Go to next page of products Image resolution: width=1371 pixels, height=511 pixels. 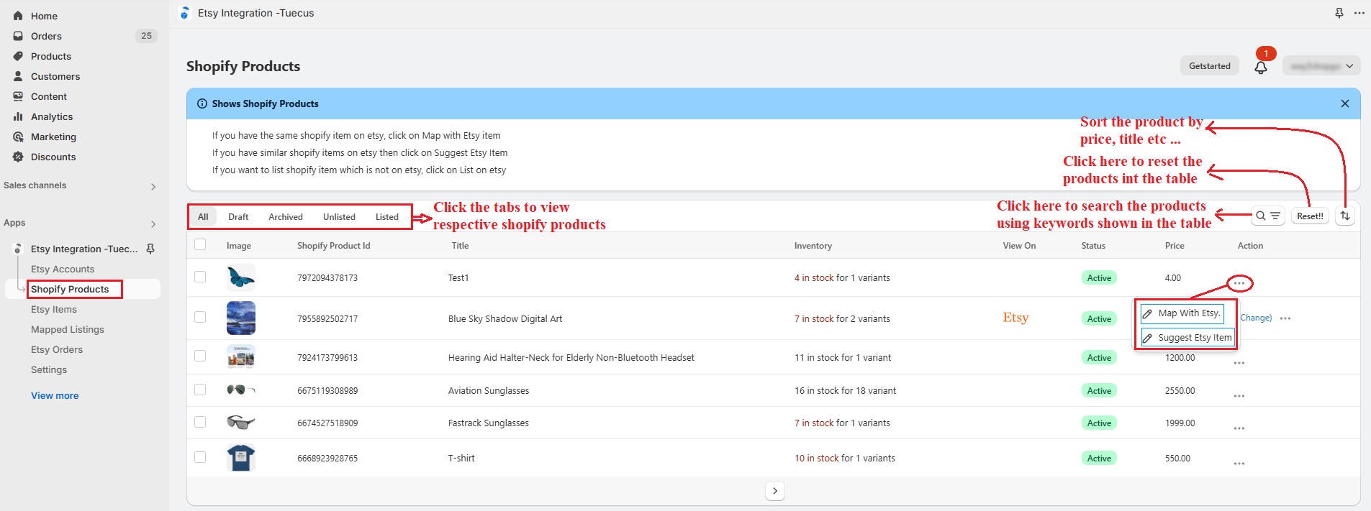coord(774,491)
